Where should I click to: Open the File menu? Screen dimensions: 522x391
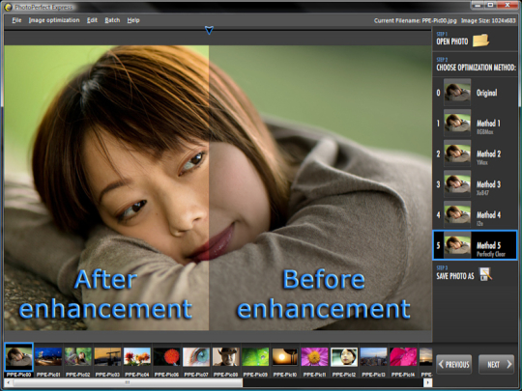tap(16, 20)
